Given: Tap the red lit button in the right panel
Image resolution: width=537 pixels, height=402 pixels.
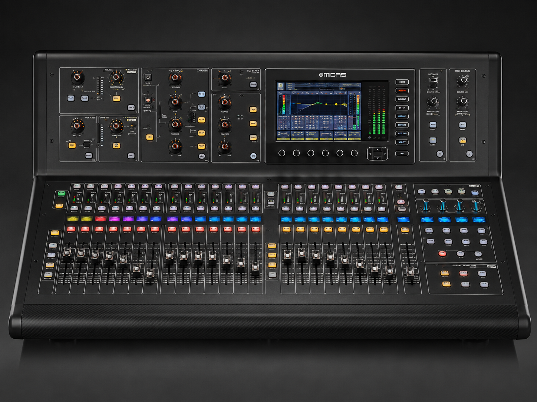Looking at the screenshot, I should point(442,254).
